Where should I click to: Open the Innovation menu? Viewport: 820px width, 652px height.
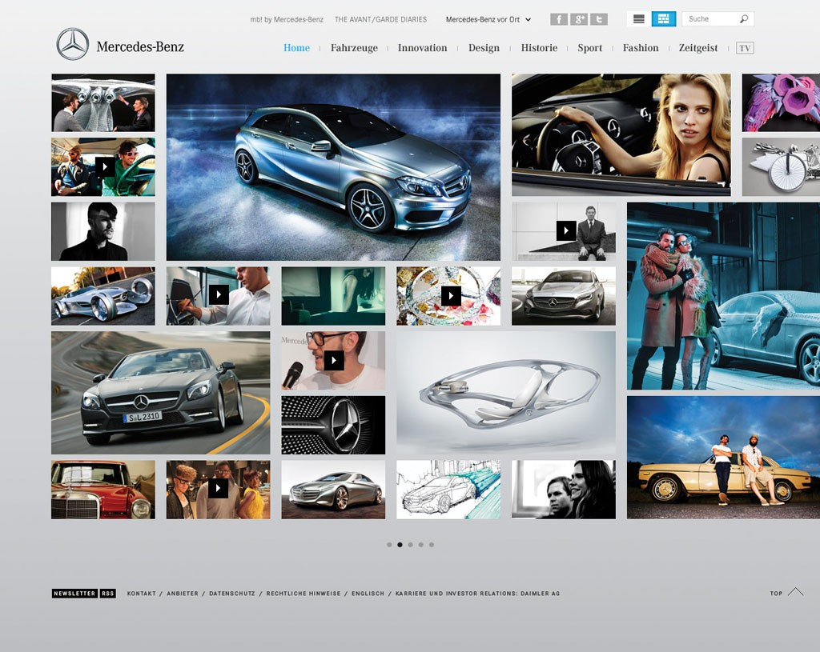(x=422, y=48)
